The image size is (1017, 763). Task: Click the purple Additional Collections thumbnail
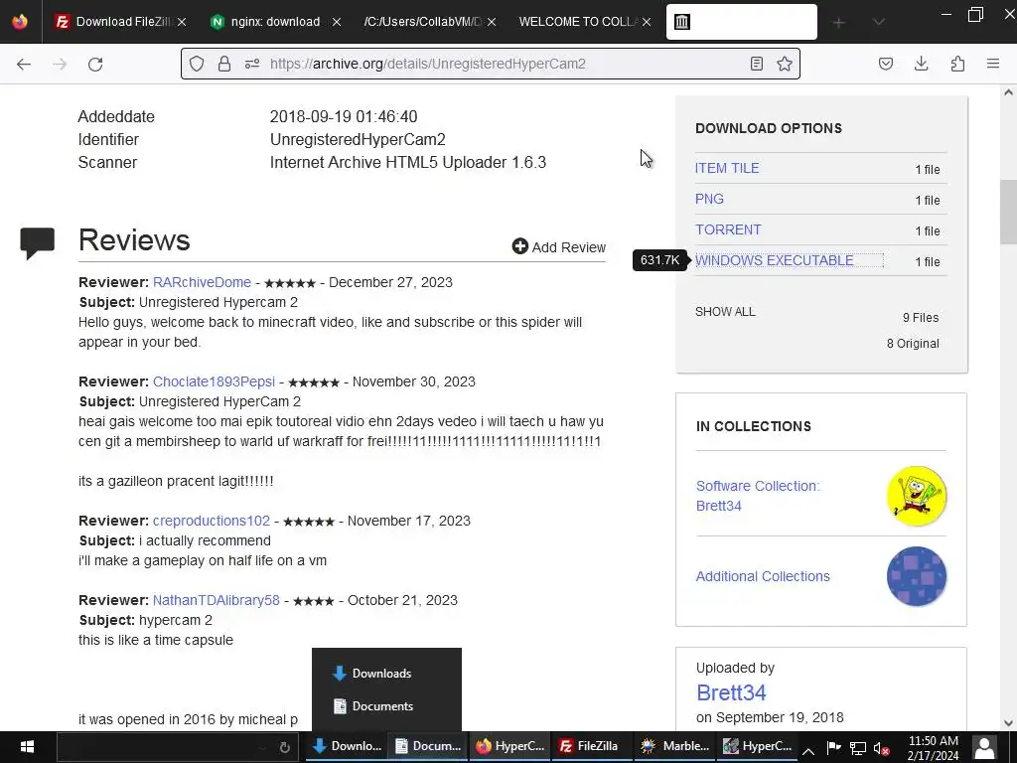pos(917,576)
